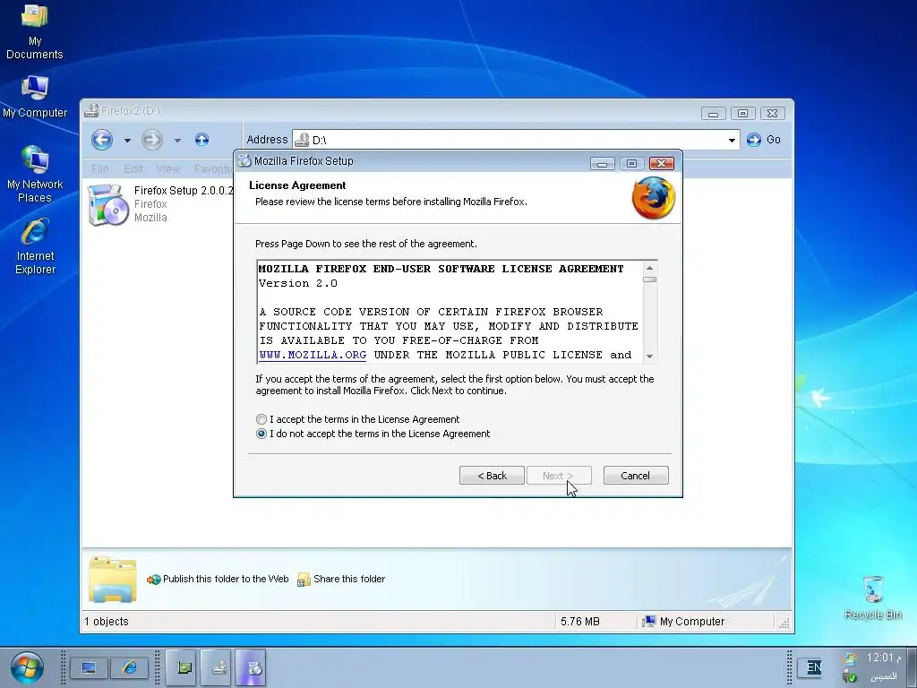This screenshot has width=917, height=688.
Task: Open the Edit menu in Explorer
Action: (x=133, y=169)
